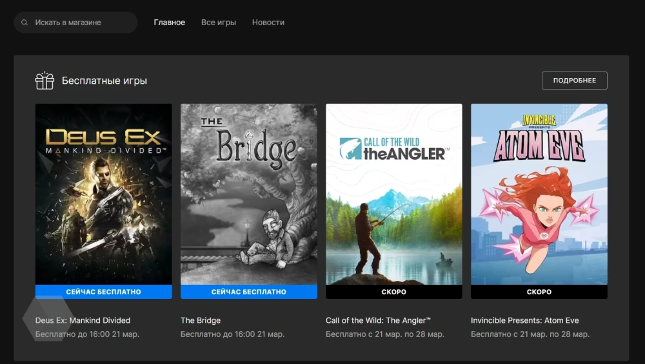Switch to the Главное tab
The width and height of the screenshot is (645, 364).
(169, 23)
